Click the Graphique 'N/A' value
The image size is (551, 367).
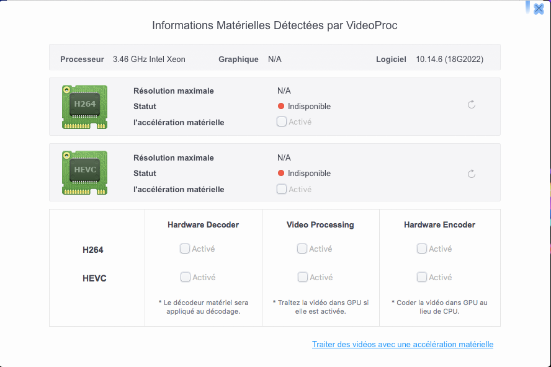click(x=275, y=59)
